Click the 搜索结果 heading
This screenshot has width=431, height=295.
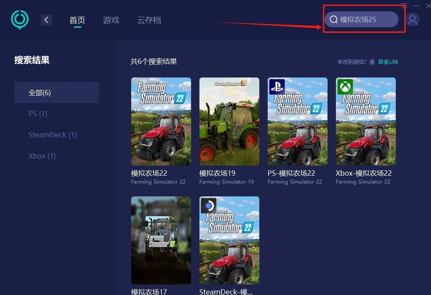(x=32, y=60)
